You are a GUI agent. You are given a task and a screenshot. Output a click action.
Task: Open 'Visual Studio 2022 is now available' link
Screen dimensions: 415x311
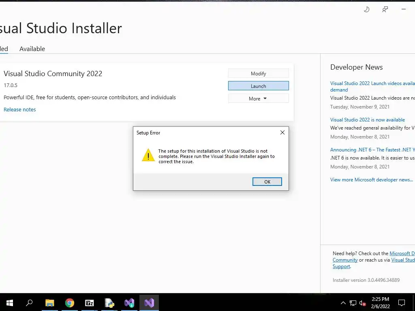(x=367, y=120)
